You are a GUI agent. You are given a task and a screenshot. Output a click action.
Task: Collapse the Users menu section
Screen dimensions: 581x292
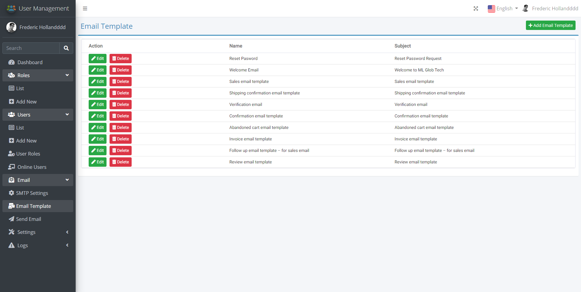(x=38, y=115)
